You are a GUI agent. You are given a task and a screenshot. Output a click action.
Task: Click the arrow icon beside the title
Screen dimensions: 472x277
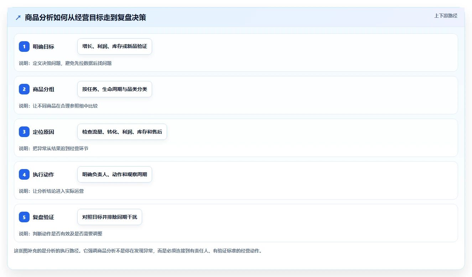(18, 18)
